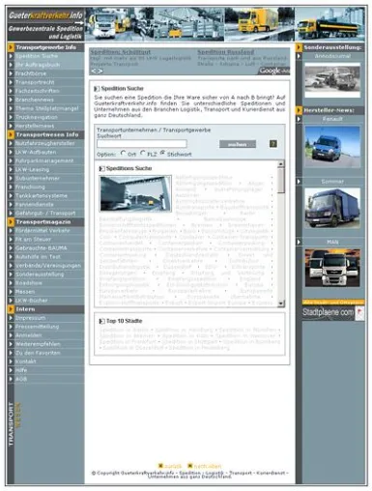Click the keyword list scrollbar thumb

[x=281, y=181]
